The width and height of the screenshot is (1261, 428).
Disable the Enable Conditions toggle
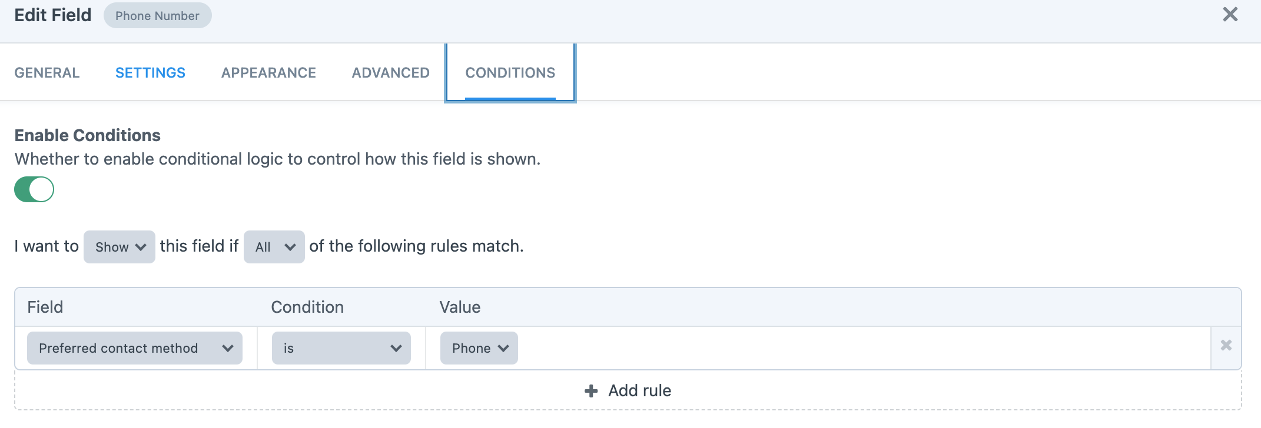(34, 189)
